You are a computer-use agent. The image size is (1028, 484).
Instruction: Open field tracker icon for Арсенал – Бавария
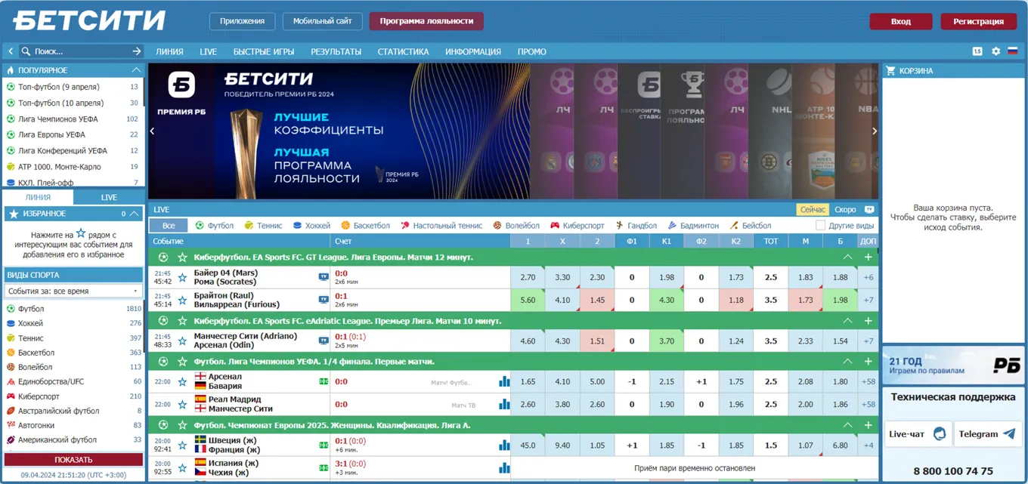coord(324,381)
